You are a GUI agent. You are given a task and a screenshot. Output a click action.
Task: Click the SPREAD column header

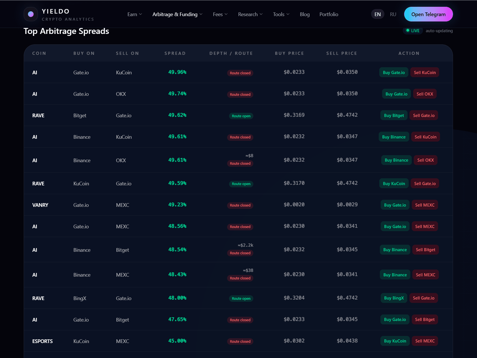pos(175,53)
